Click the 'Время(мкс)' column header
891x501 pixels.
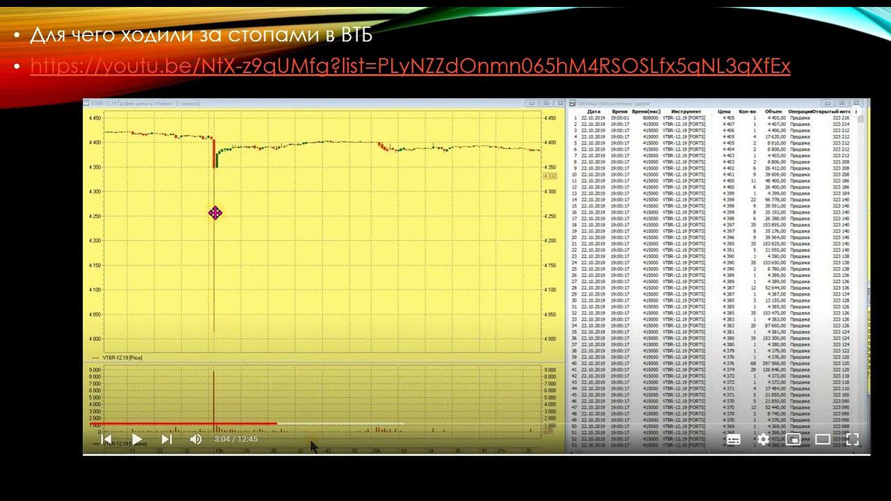(646, 111)
